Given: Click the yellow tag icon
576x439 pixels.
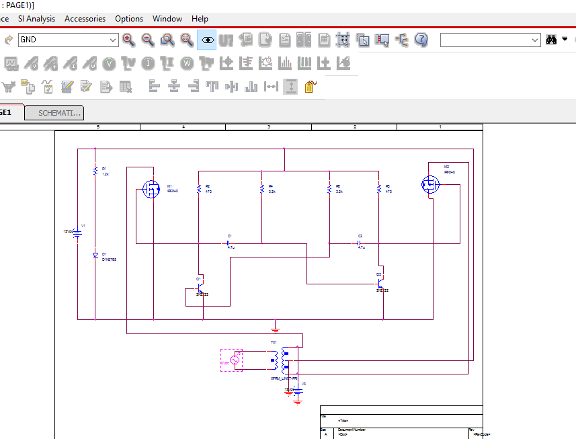Looking at the screenshot, I should coord(311,87).
